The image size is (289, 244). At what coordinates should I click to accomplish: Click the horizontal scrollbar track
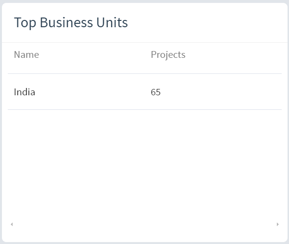point(145,224)
